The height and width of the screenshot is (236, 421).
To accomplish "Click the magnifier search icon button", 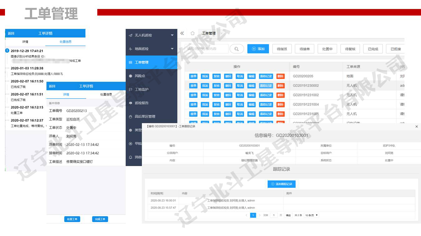I will 237,49.
